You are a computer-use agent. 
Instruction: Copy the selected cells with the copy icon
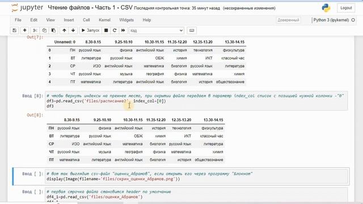44,31
